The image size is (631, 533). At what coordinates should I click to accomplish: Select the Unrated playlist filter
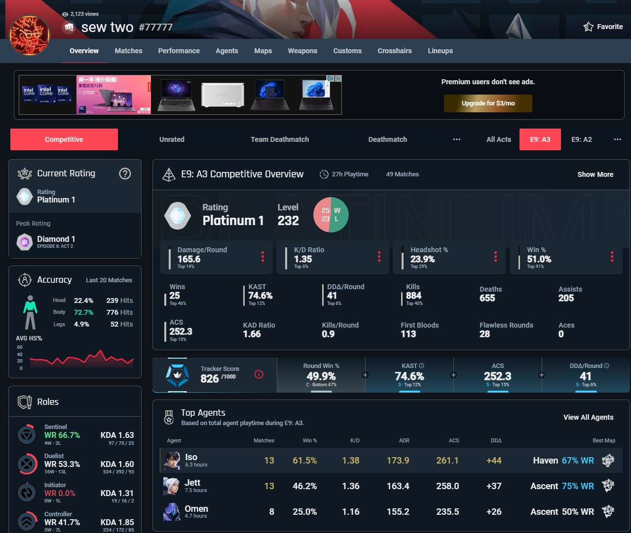tap(172, 139)
